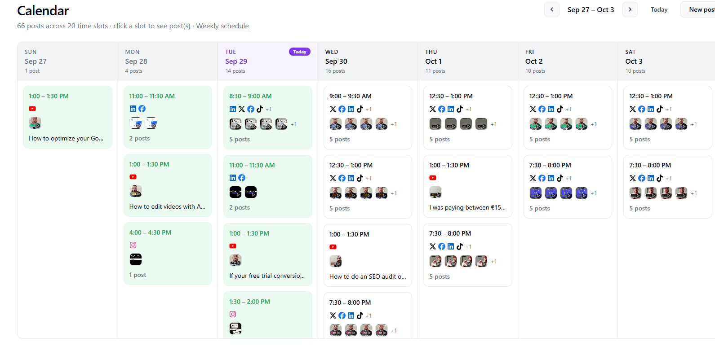Go to previous week with left chevron

pyautogui.click(x=551, y=9)
